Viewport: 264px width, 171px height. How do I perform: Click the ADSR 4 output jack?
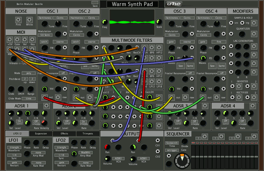252,106
